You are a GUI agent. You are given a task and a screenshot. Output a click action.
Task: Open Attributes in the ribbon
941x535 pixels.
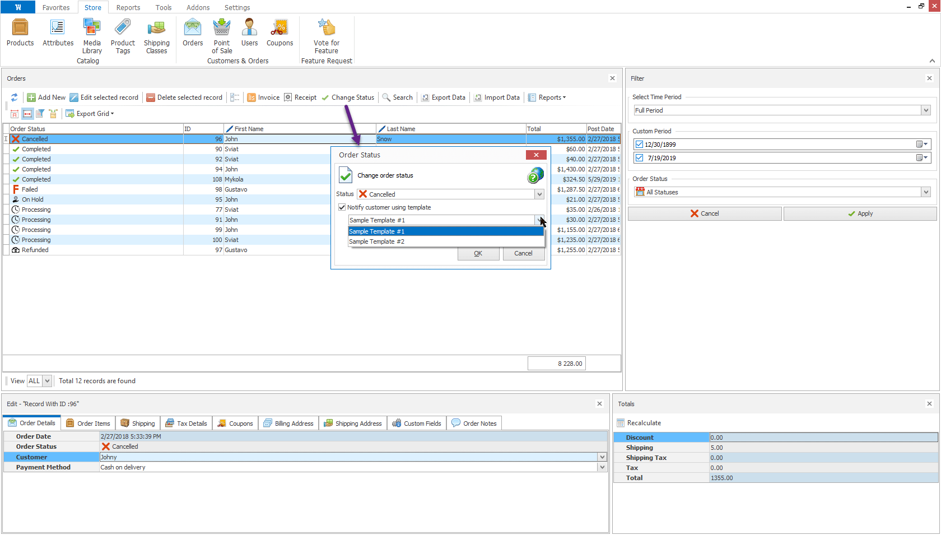pos(58,32)
